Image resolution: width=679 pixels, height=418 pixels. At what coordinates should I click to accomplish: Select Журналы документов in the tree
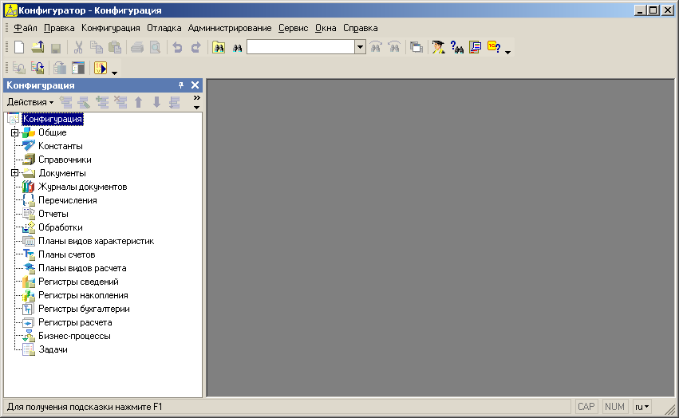(x=82, y=187)
